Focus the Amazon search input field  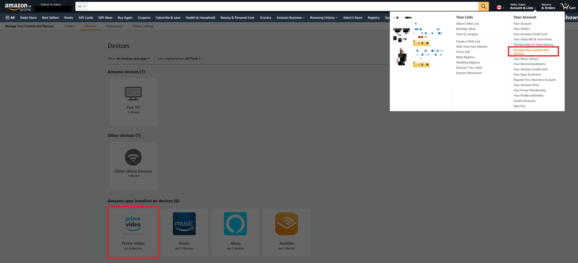[283, 6]
